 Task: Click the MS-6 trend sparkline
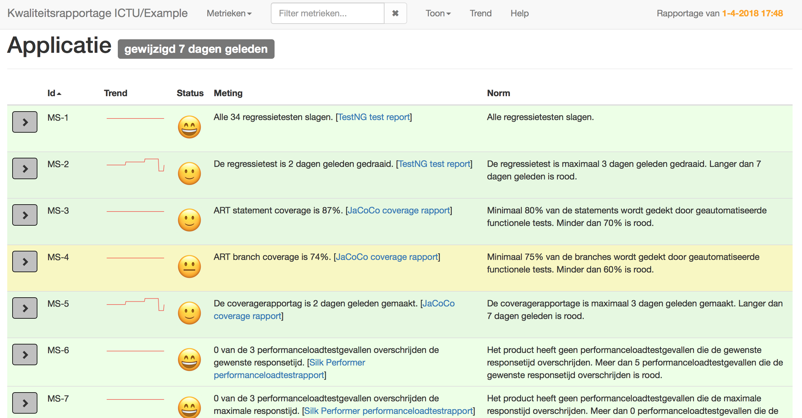(x=135, y=351)
